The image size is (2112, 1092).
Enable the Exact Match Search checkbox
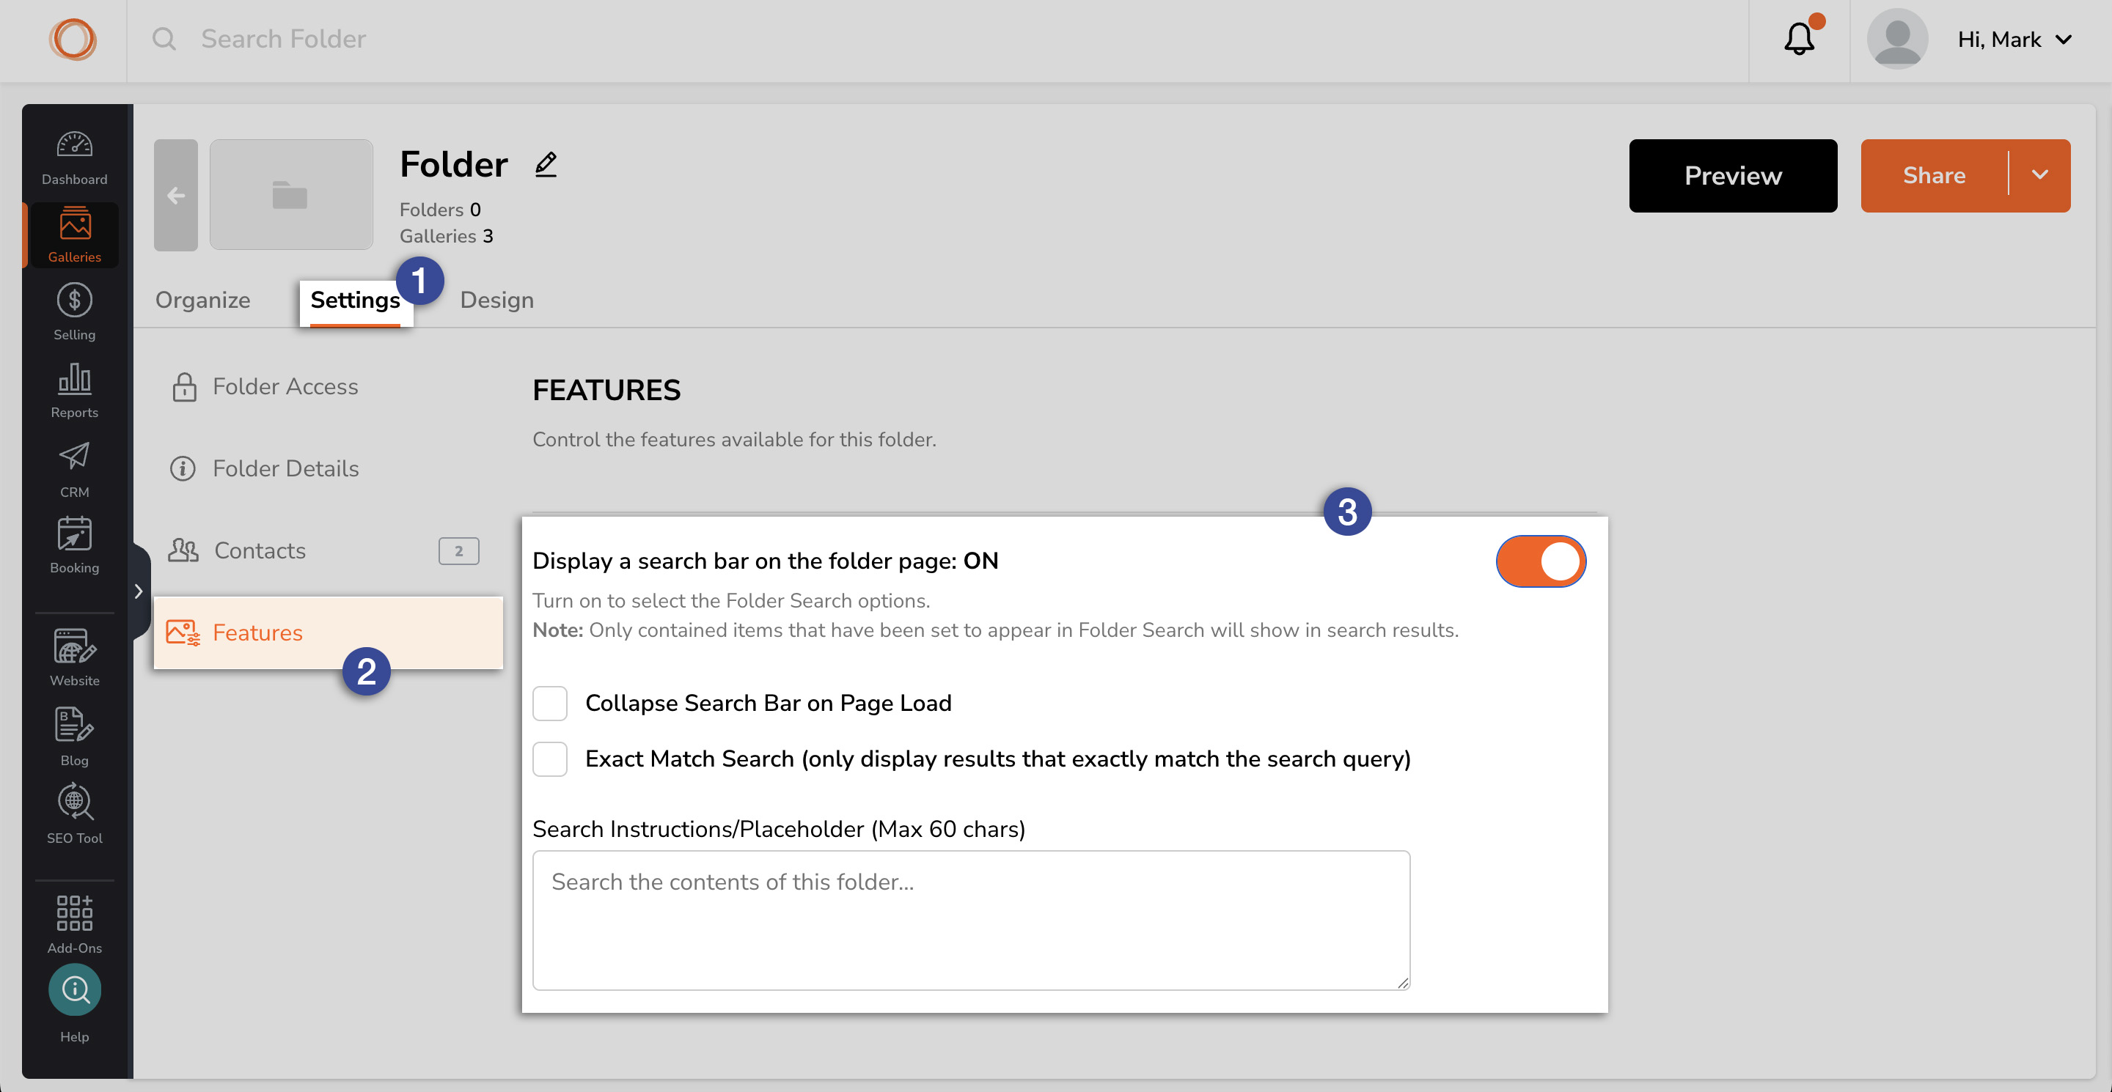pos(549,759)
